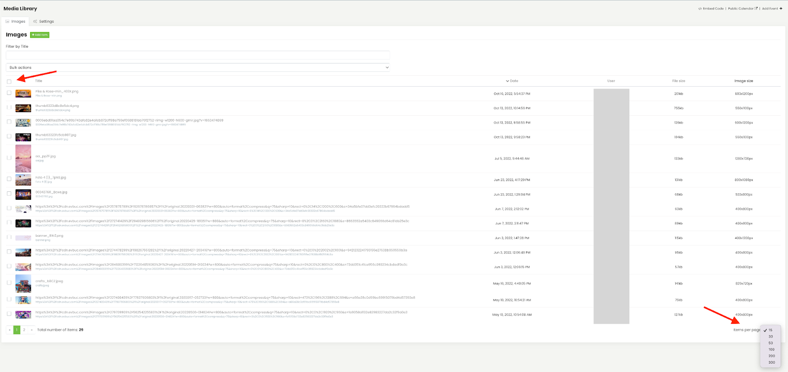Select page 1 in pagination
788x372 pixels.
click(x=17, y=330)
